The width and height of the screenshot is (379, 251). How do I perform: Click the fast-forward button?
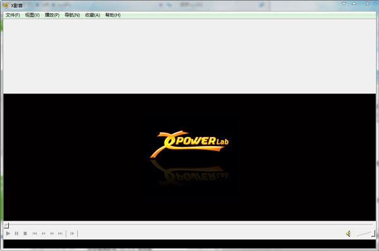[x=52, y=233]
